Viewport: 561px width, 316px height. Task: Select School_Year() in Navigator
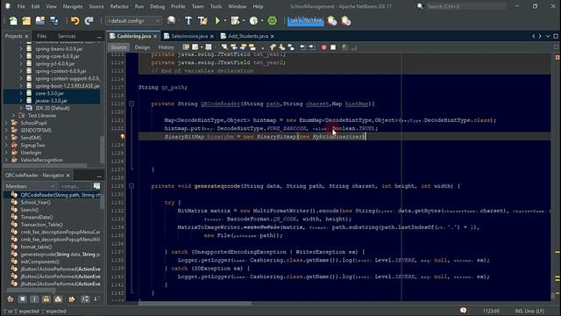(x=35, y=203)
